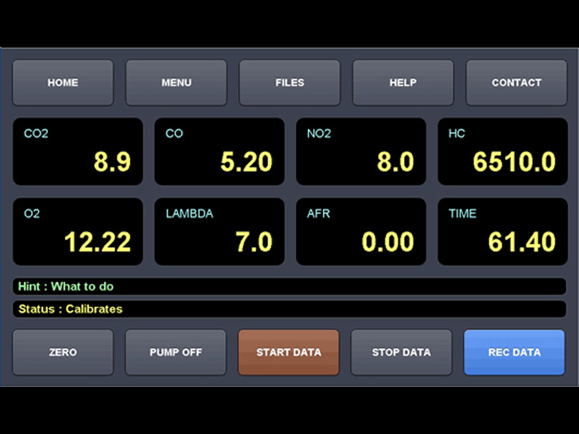This screenshot has height=434, width=579.
Task: Select the HC reading showing 6510.0
Action: click(503, 152)
